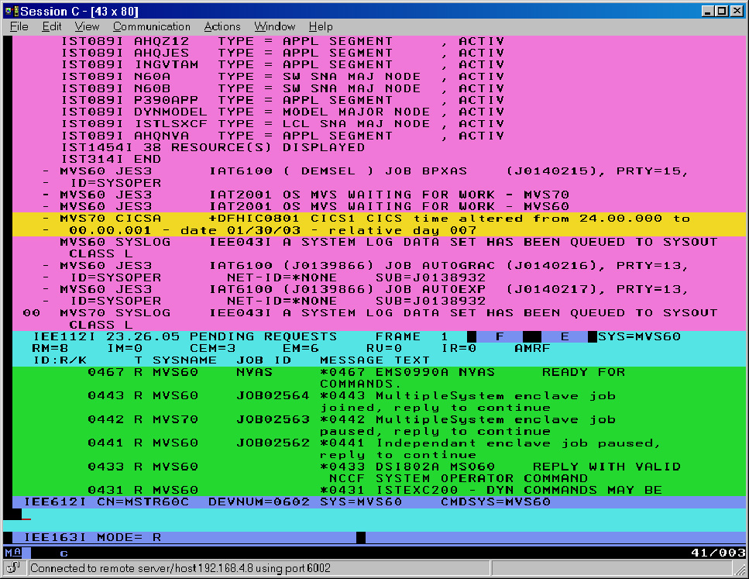Click the F frame indicator in pending requests header
The height and width of the screenshot is (579, 749).
(x=500, y=337)
